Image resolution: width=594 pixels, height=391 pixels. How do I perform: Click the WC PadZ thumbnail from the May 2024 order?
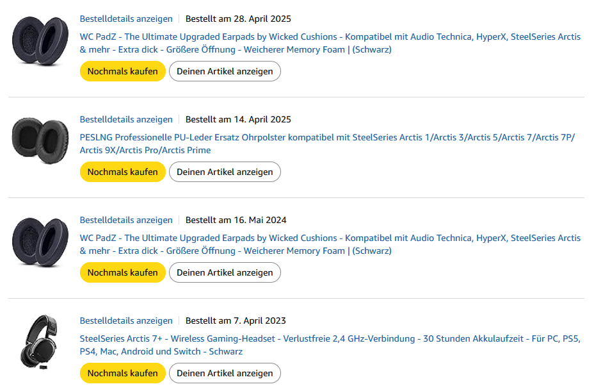click(x=40, y=242)
